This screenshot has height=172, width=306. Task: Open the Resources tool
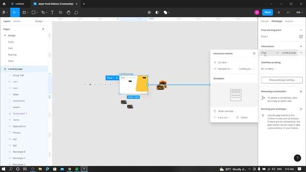(x=61, y=12)
